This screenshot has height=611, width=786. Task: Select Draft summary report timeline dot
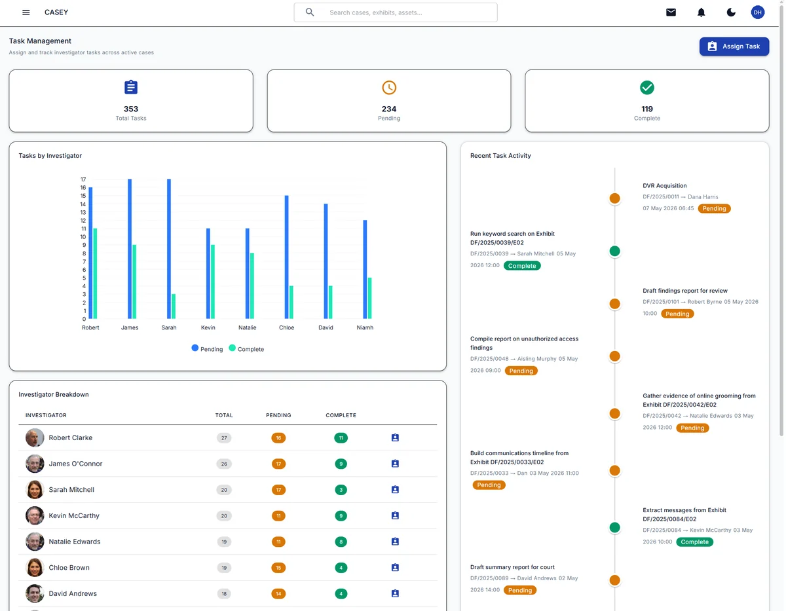614,580
